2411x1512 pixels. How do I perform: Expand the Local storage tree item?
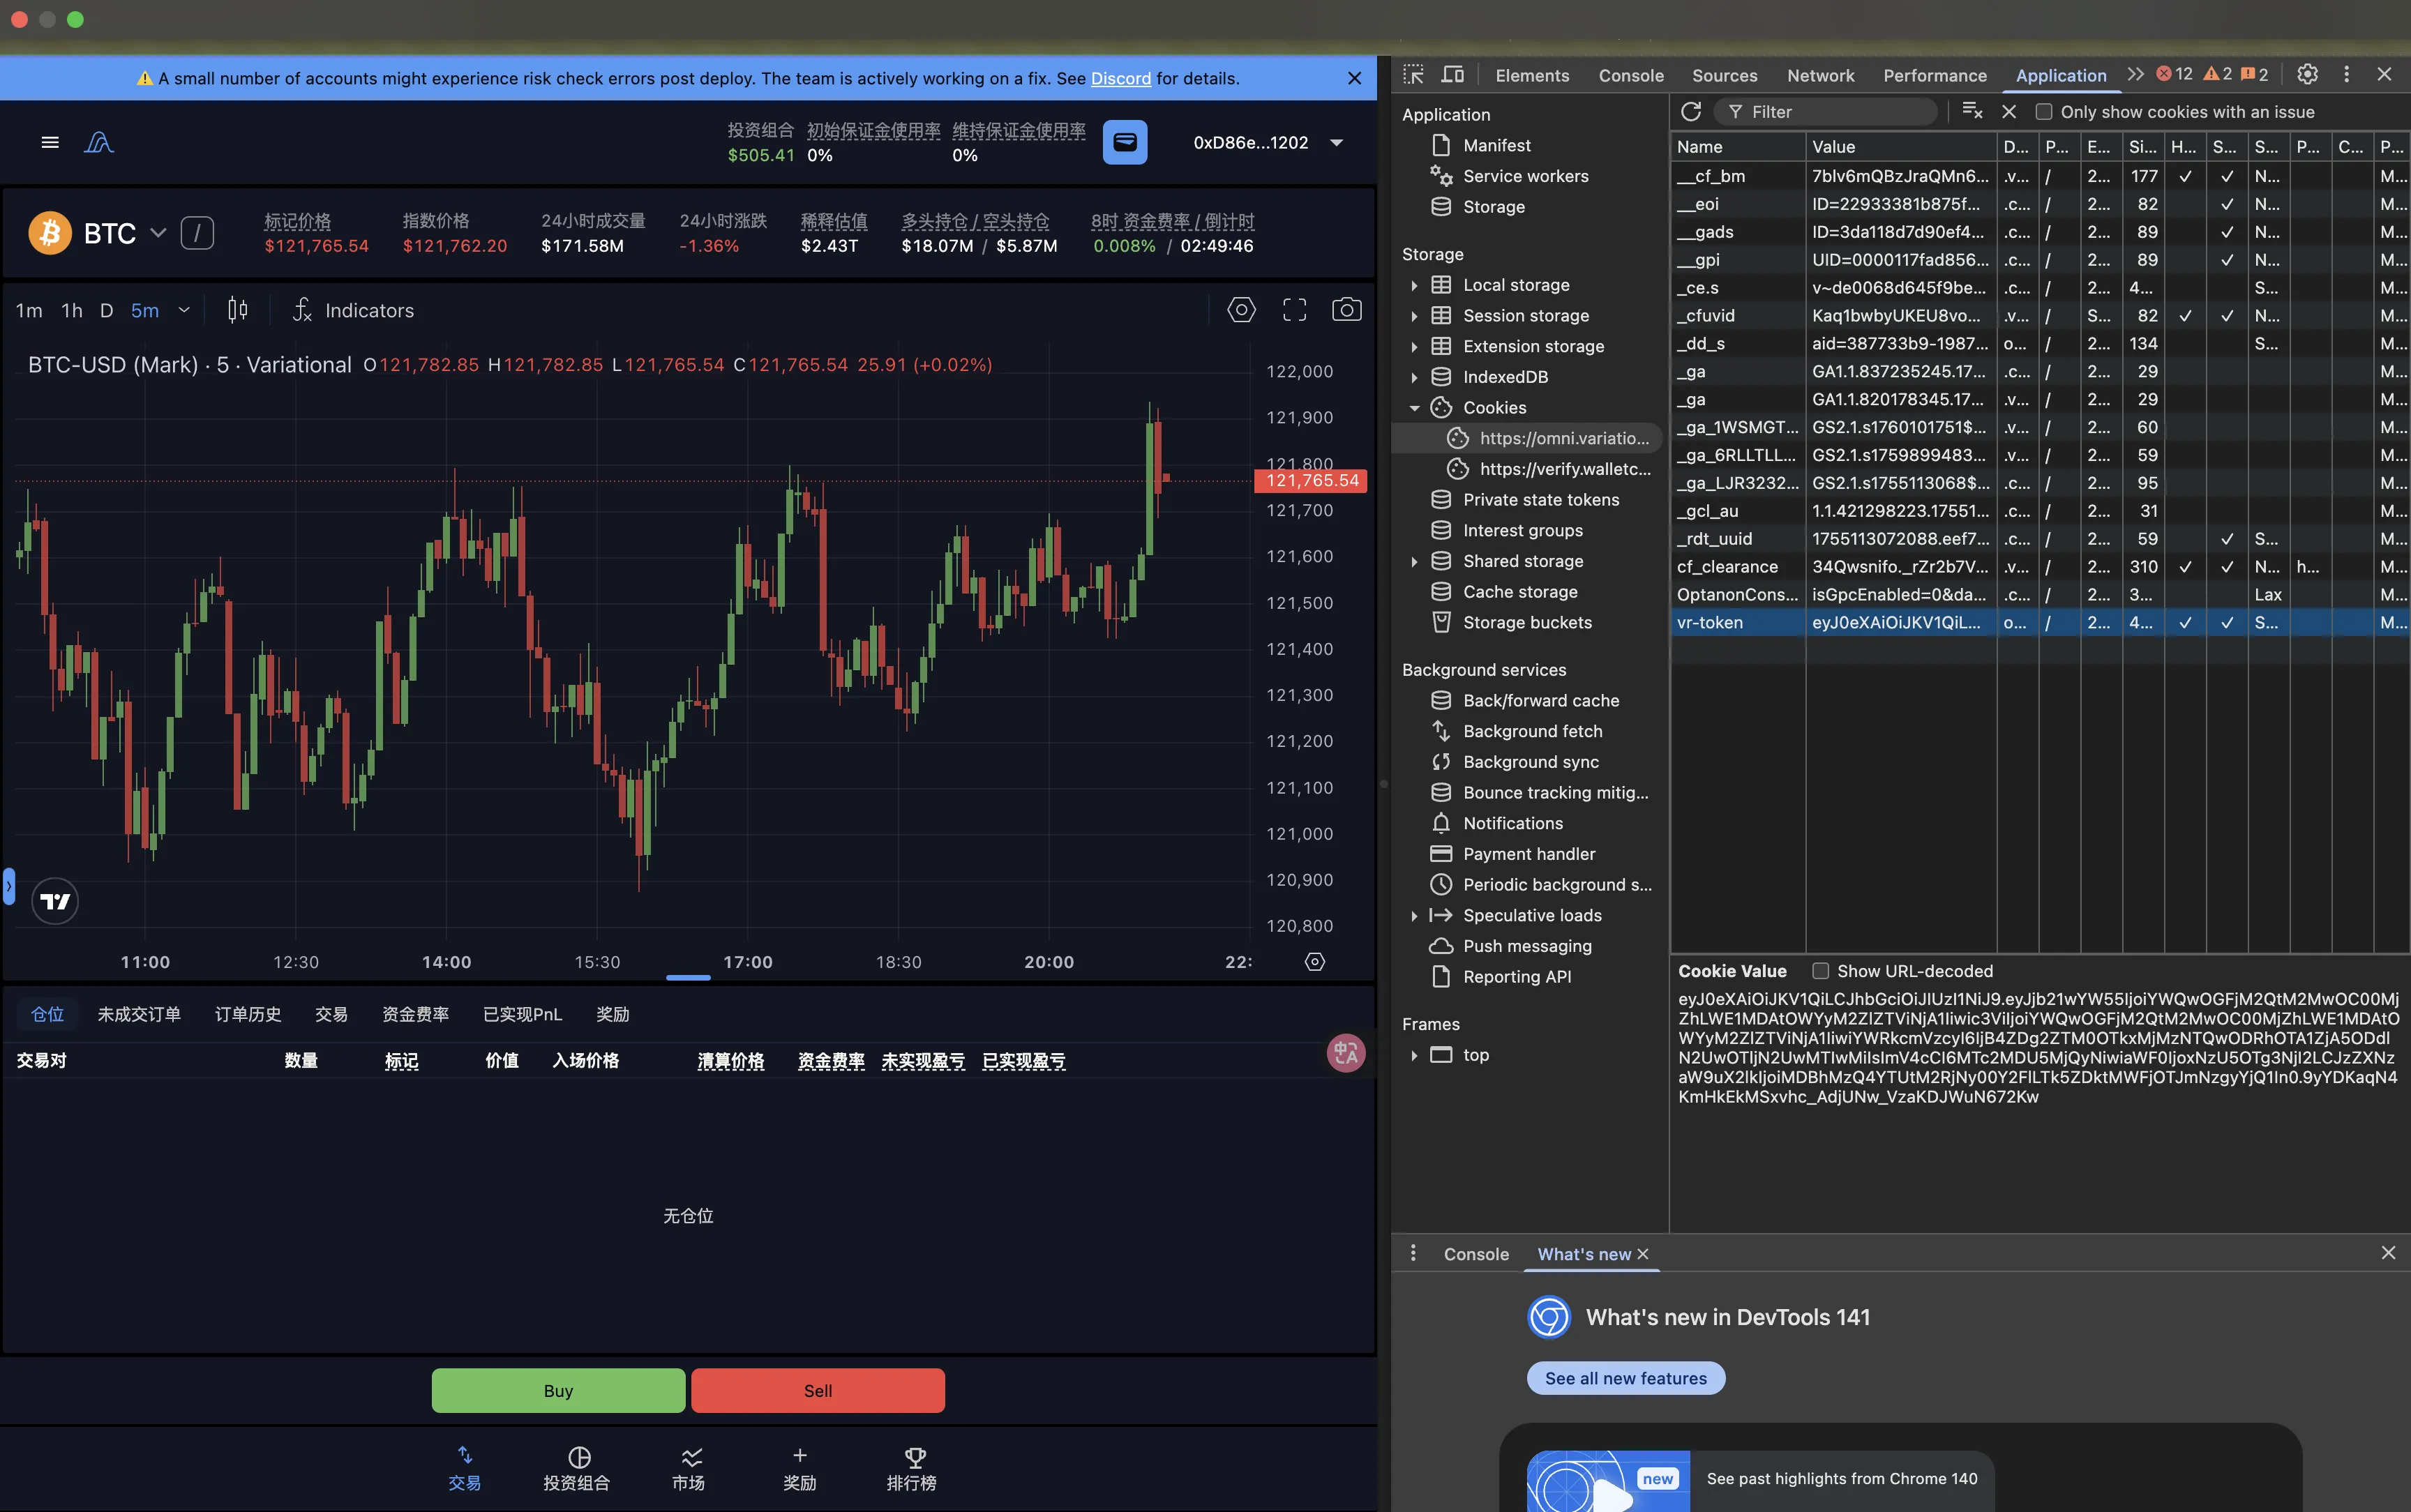tap(1414, 285)
